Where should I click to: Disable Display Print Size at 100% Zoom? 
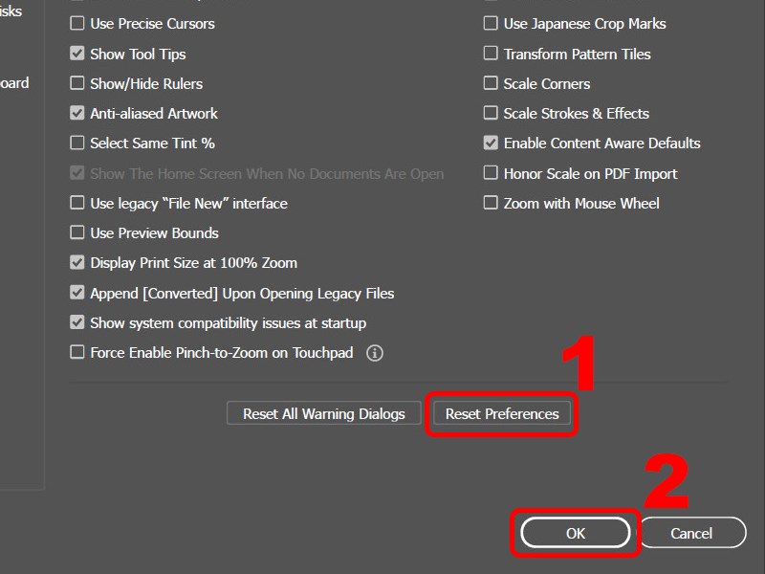76,262
